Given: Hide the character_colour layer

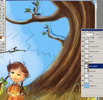Looking at the screenshot, I should (x=83, y=51).
